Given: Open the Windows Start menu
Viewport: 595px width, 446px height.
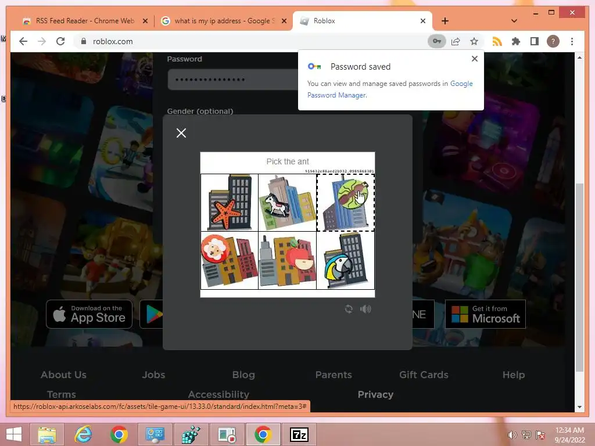Looking at the screenshot, I should [14, 434].
